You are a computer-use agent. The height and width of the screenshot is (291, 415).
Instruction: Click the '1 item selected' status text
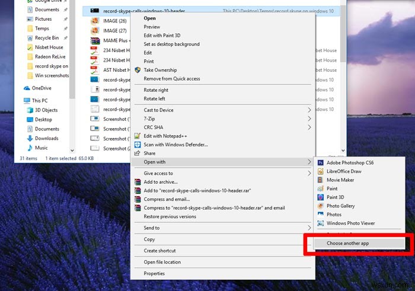[x=61, y=158]
